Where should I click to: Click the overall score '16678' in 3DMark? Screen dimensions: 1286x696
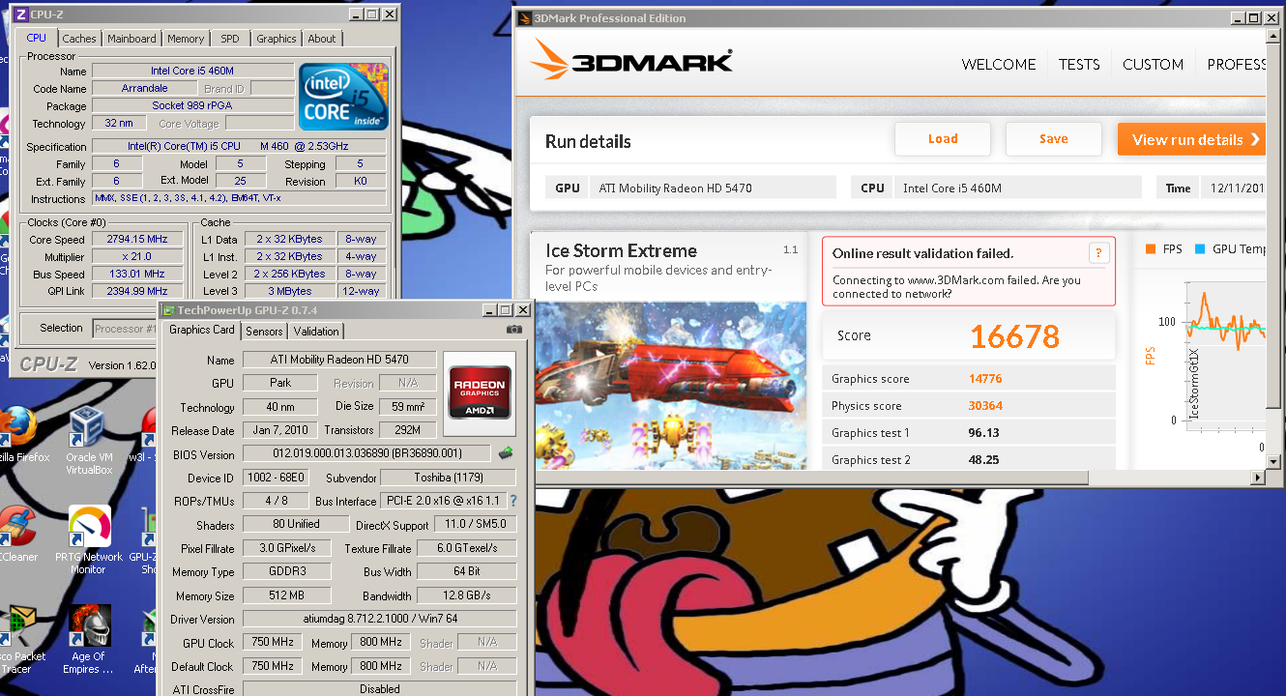pyautogui.click(x=1014, y=336)
